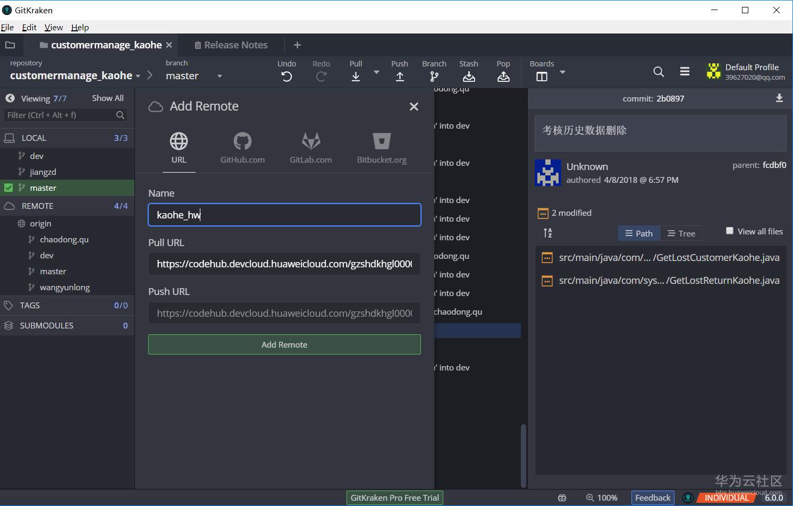Click the INDIVIDUAL license badge
The height and width of the screenshot is (506, 793).
pos(727,498)
